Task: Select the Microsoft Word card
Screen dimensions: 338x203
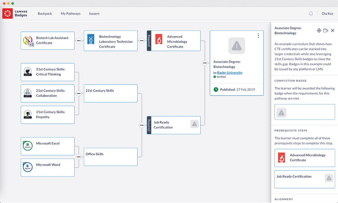Action: pos(48,168)
